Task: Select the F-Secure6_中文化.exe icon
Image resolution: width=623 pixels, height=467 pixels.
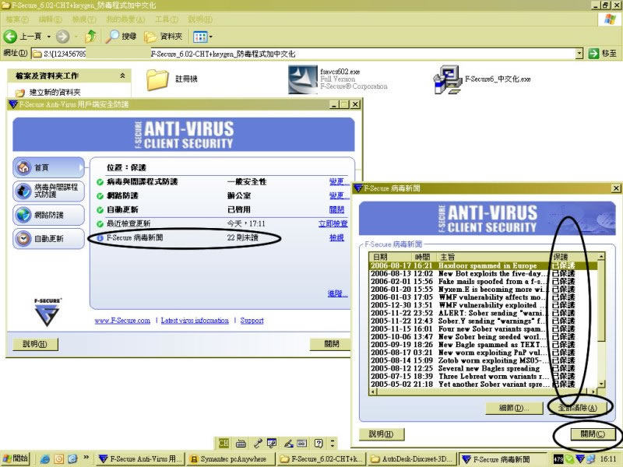Action: pyautogui.click(x=448, y=79)
